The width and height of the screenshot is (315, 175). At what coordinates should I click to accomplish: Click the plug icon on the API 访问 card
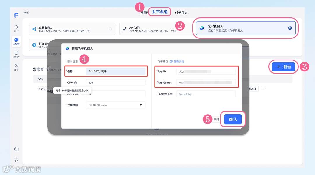125,29
